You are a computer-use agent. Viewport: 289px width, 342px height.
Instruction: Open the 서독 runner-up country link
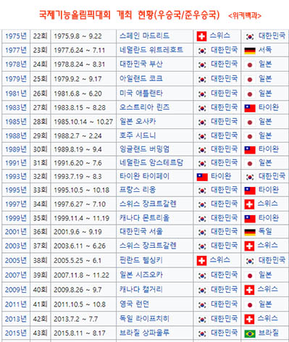coord(265,50)
